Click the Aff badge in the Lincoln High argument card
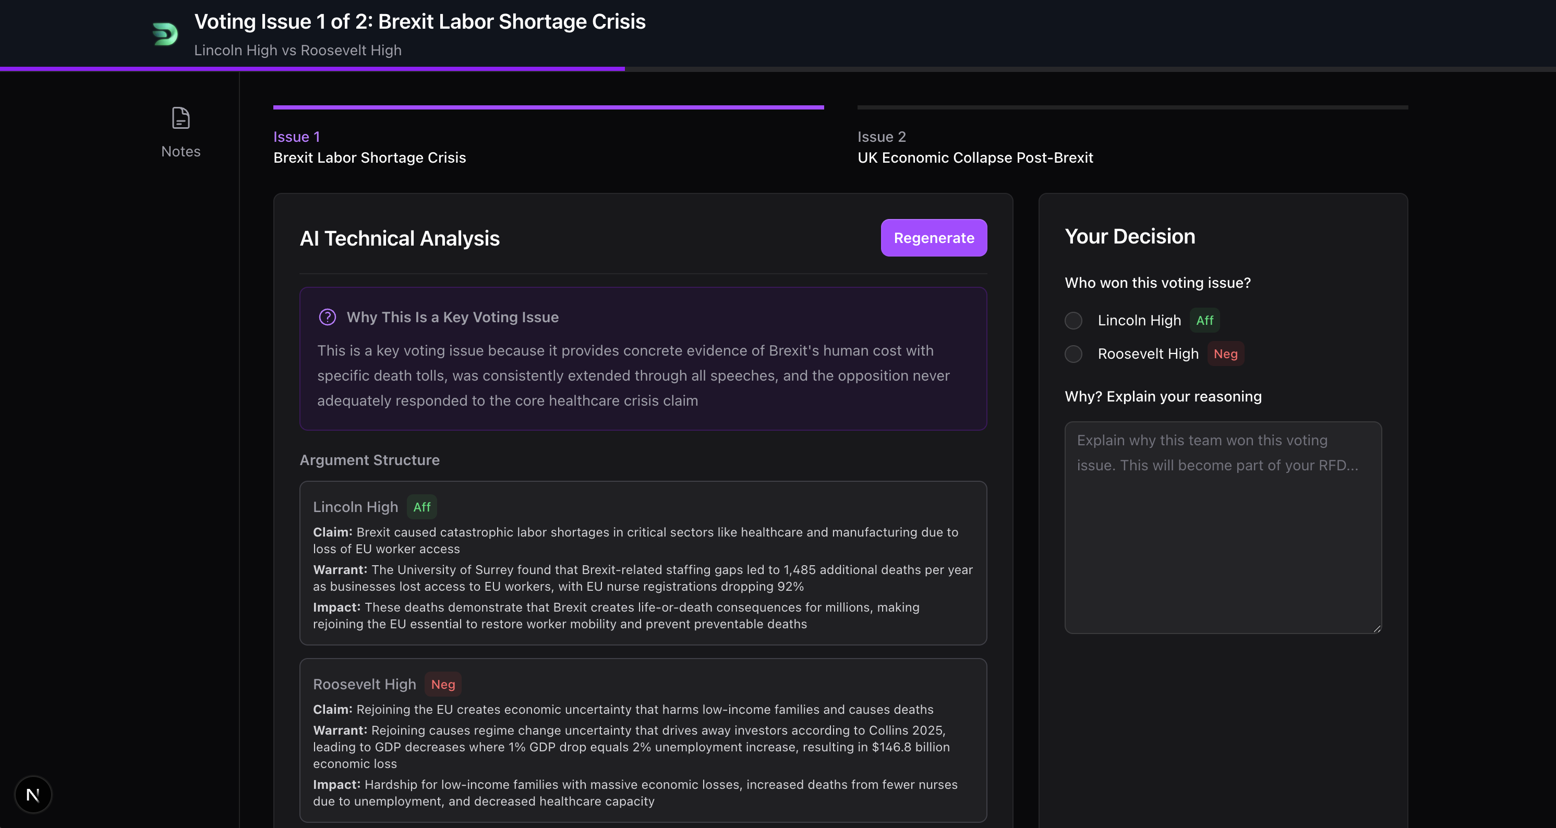The width and height of the screenshot is (1556, 828). [421, 507]
